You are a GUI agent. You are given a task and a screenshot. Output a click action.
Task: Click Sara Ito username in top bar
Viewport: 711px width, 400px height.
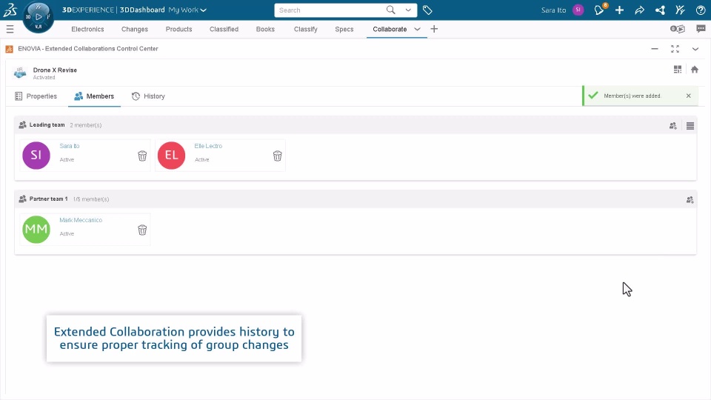tap(553, 10)
